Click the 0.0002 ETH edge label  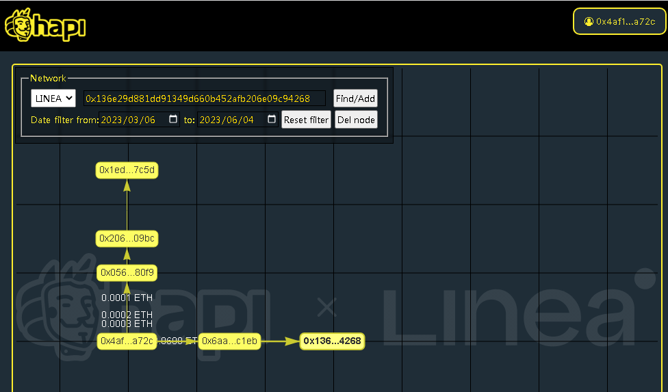click(x=127, y=315)
